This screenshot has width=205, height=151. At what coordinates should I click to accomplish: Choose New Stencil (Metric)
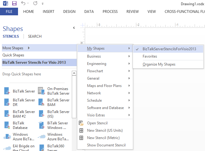pyautogui.click(x=103, y=138)
